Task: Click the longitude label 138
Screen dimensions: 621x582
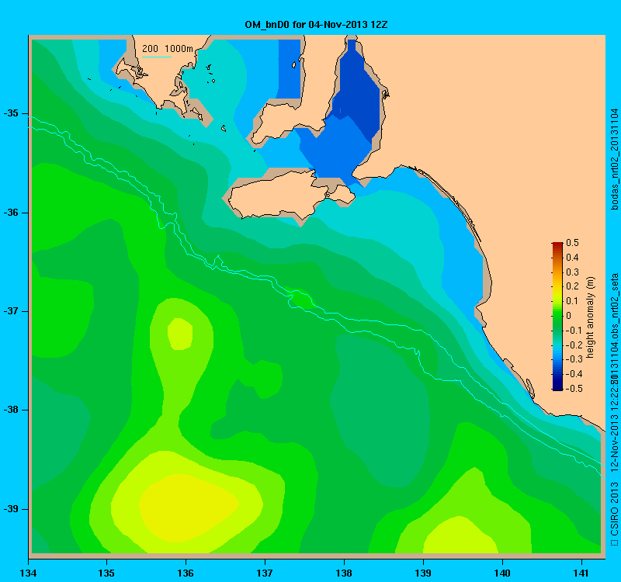Action: (344, 573)
